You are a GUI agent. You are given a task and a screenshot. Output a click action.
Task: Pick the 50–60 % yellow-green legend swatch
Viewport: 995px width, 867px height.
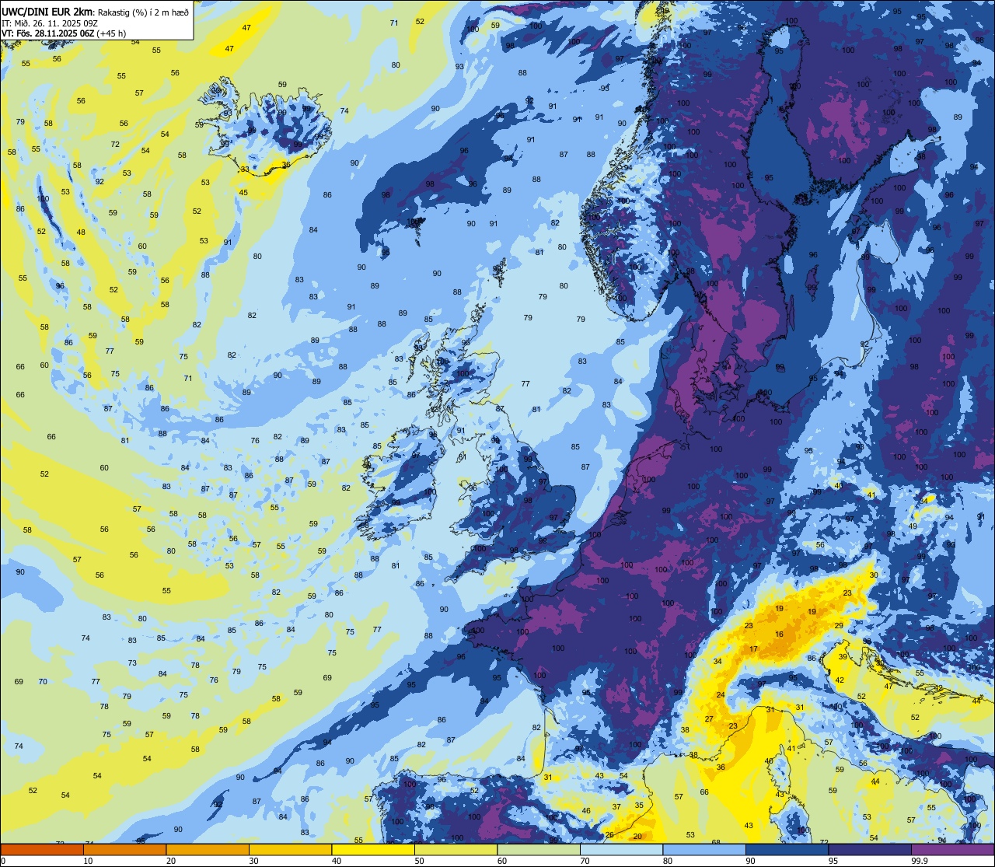tap(456, 850)
